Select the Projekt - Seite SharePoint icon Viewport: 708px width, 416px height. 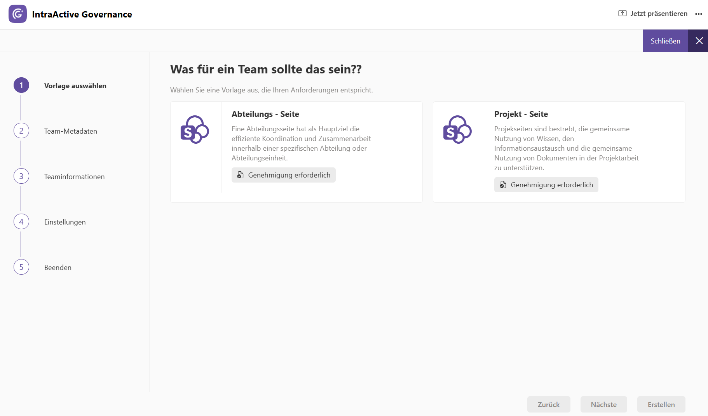tap(457, 129)
